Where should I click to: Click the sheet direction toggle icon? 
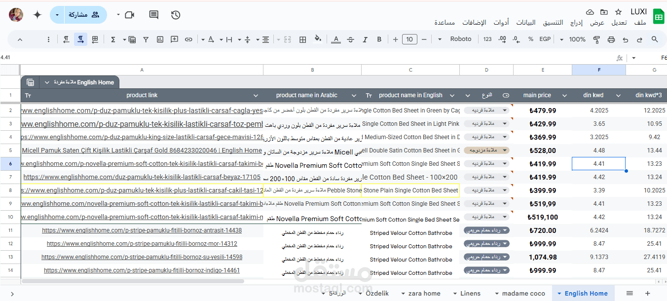(95, 39)
